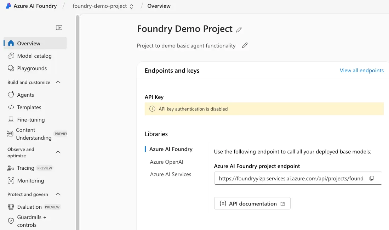The image size is (389, 230).
Task: Collapse the sidebar using the panel icon
Action: (x=59, y=28)
